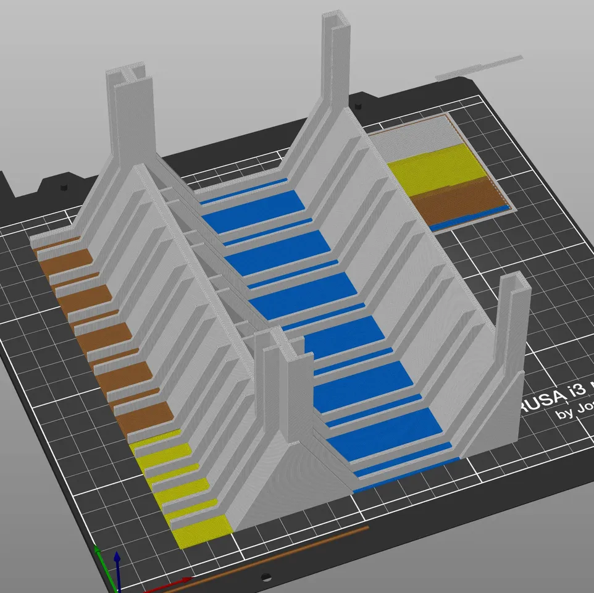Screen dimensions: 594x593
Task: Select the yellow band on the wipe tower
Action: tap(435, 166)
